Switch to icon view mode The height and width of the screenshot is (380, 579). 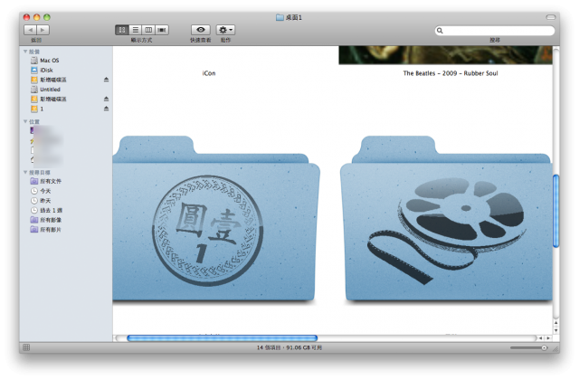click(122, 30)
